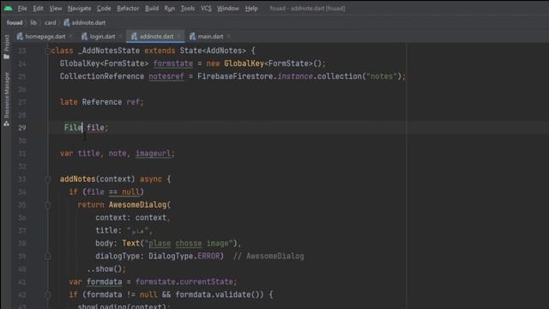Collapse the AwesomeDialog return fold marker
The image size is (549, 309).
click(x=48, y=205)
